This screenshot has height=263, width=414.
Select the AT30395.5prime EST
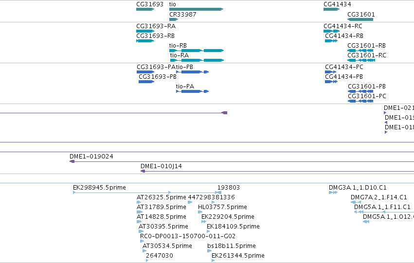pyautogui.click(x=141, y=231)
